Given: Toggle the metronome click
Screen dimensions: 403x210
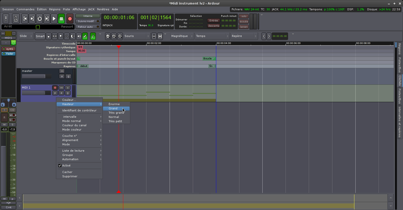Looking at the screenshot, I should point(16,19).
